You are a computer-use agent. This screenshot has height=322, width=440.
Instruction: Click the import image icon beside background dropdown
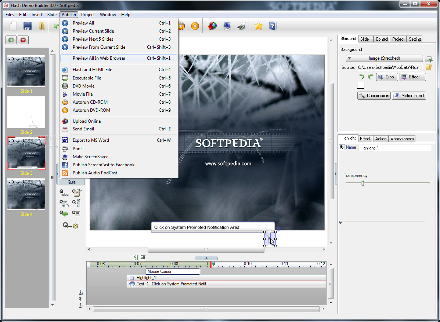click(429, 59)
